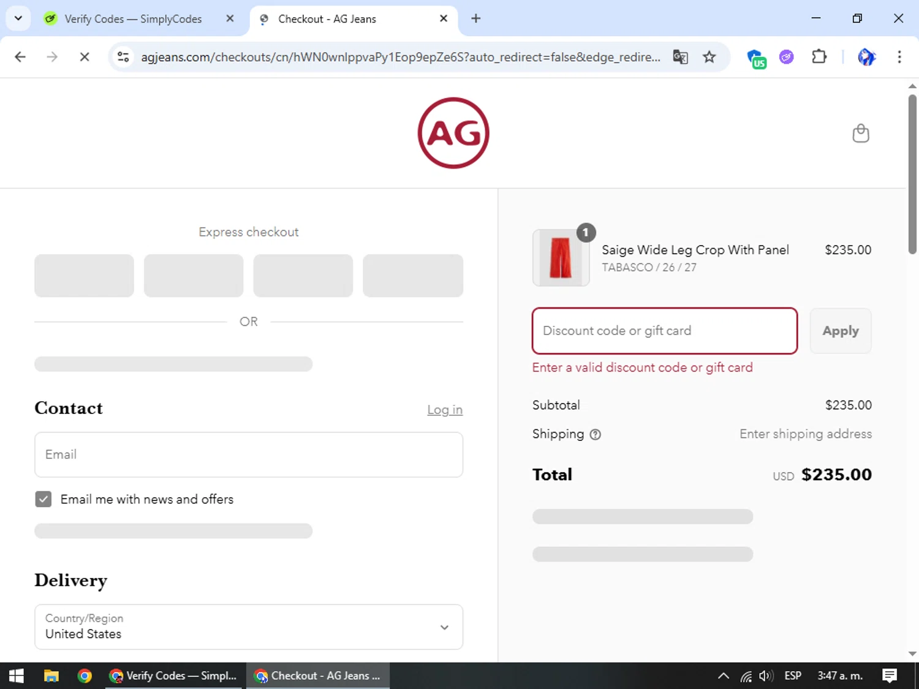Open the tab search dropdown arrow
The height and width of the screenshot is (689, 919).
pyautogui.click(x=18, y=18)
